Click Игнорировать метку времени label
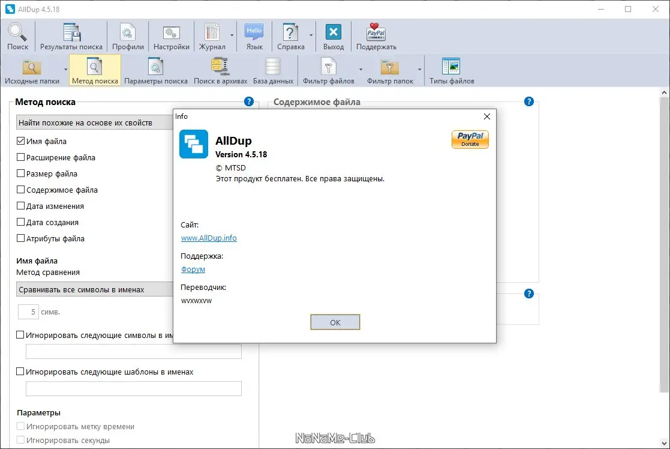Image resolution: width=670 pixels, height=449 pixels. coord(80,426)
